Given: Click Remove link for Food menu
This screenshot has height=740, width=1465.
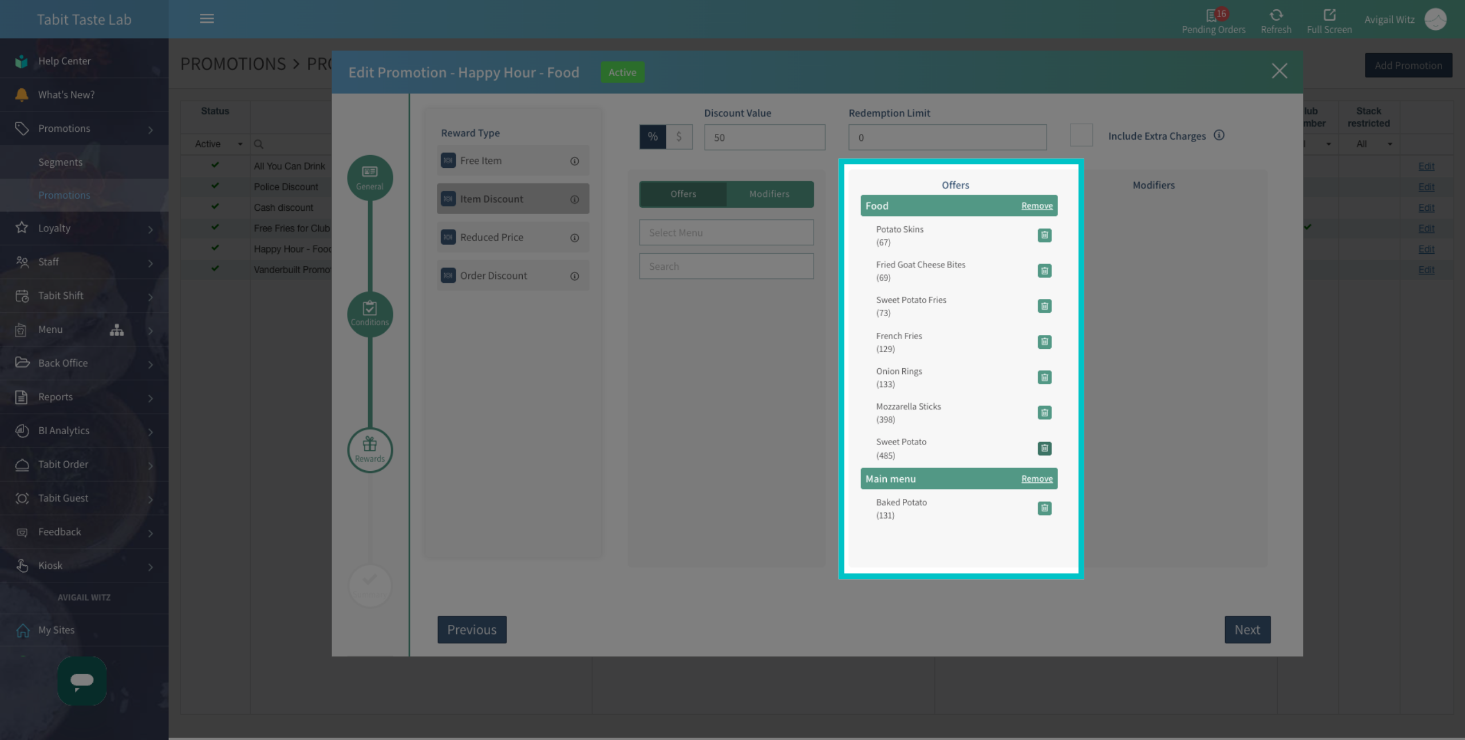Looking at the screenshot, I should (x=1037, y=206).
